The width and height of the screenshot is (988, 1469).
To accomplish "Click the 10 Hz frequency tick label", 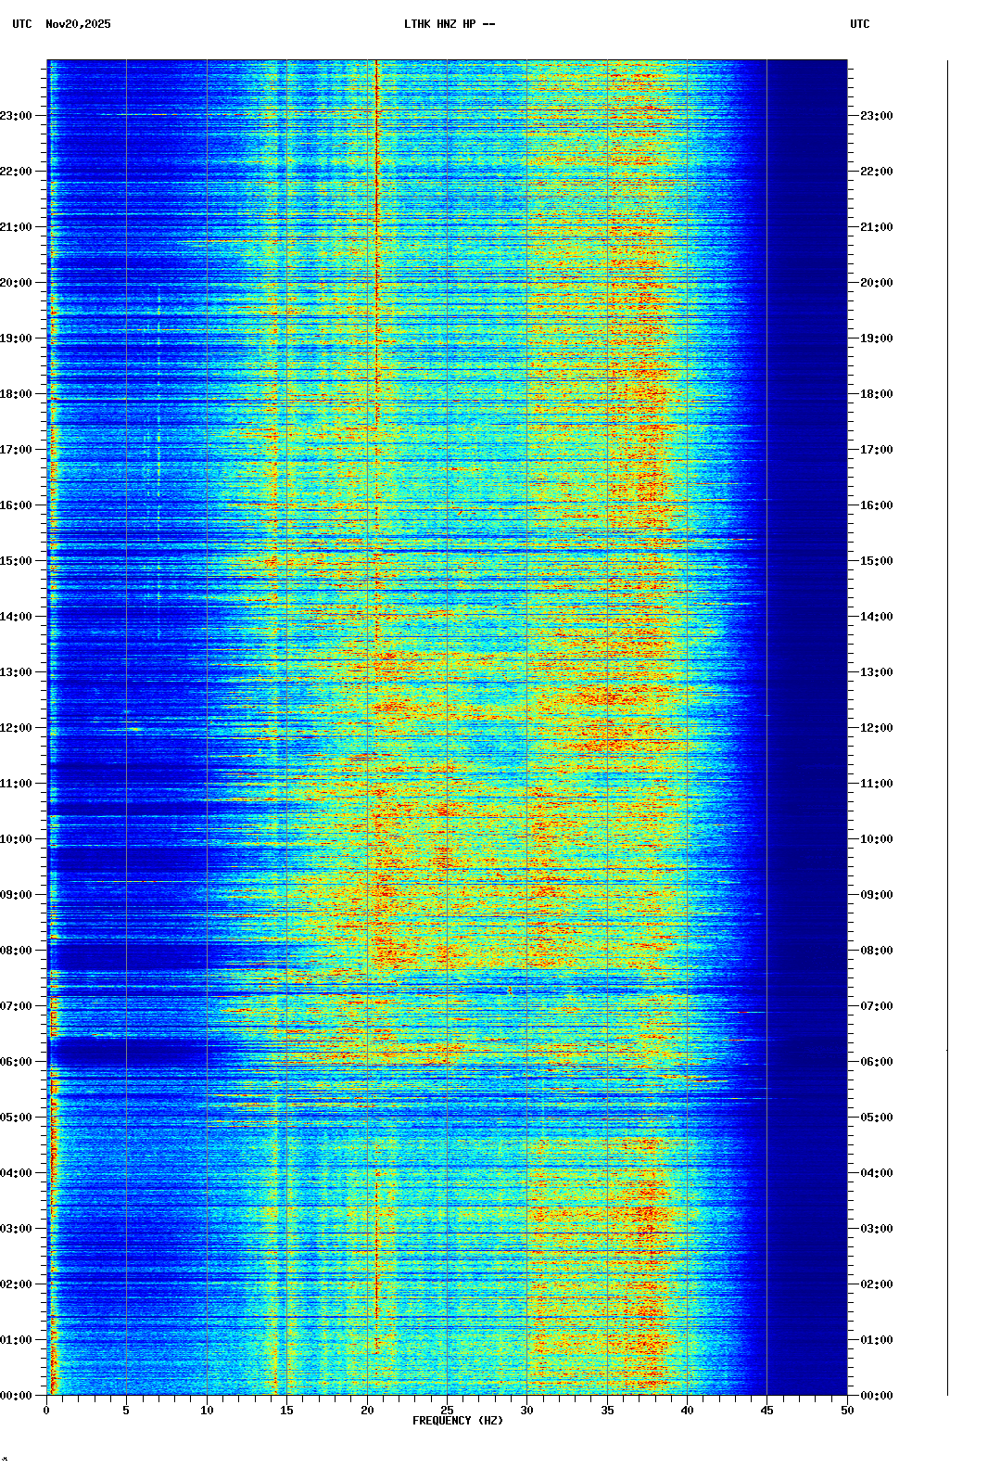I will coord(207,1411).
